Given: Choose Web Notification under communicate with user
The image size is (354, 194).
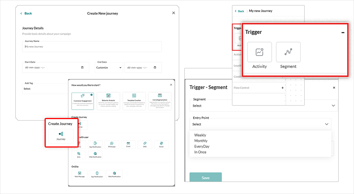Looking at the screenshot, I should click(x=95, y=155).
